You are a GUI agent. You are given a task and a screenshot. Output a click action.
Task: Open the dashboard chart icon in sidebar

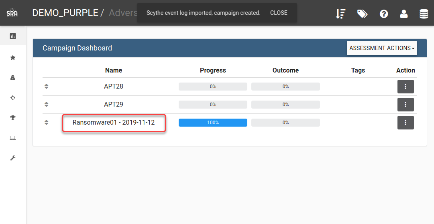[13, 36]
